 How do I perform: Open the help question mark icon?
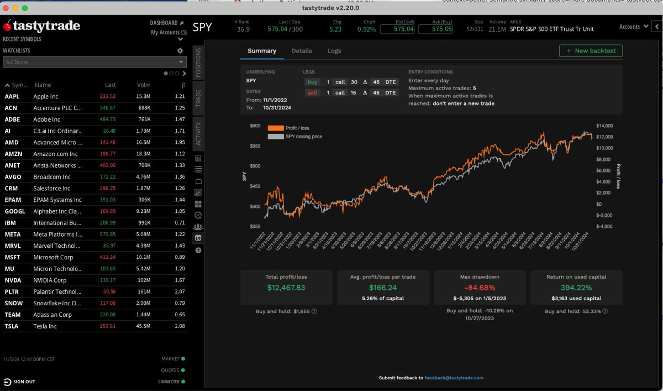click(x=199, y=250)
